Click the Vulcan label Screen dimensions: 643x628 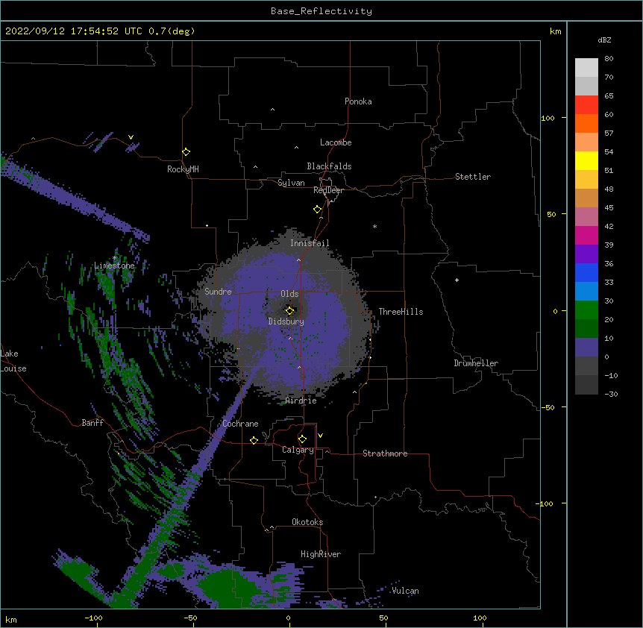[x=405, y=591]
